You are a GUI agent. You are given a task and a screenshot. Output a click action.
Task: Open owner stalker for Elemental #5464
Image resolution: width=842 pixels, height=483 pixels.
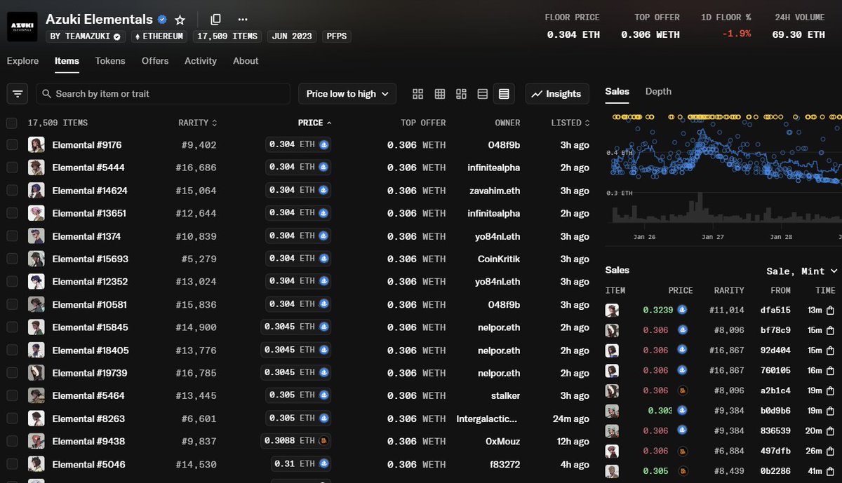coord(505,395)
